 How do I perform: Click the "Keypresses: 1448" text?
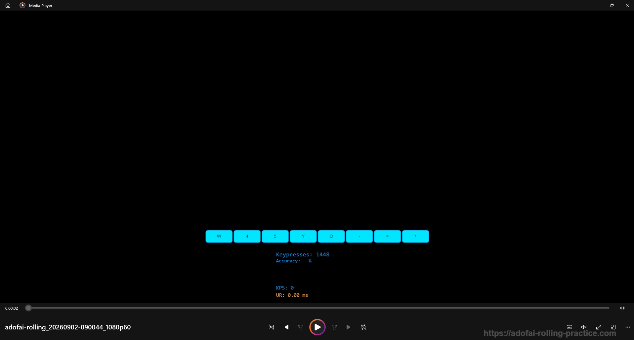[x=303, y=254]
